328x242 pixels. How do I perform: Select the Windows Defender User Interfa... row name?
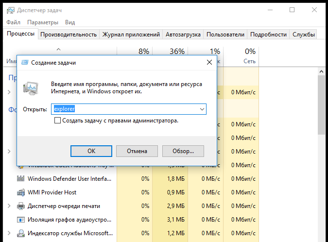tap(69, 179)
